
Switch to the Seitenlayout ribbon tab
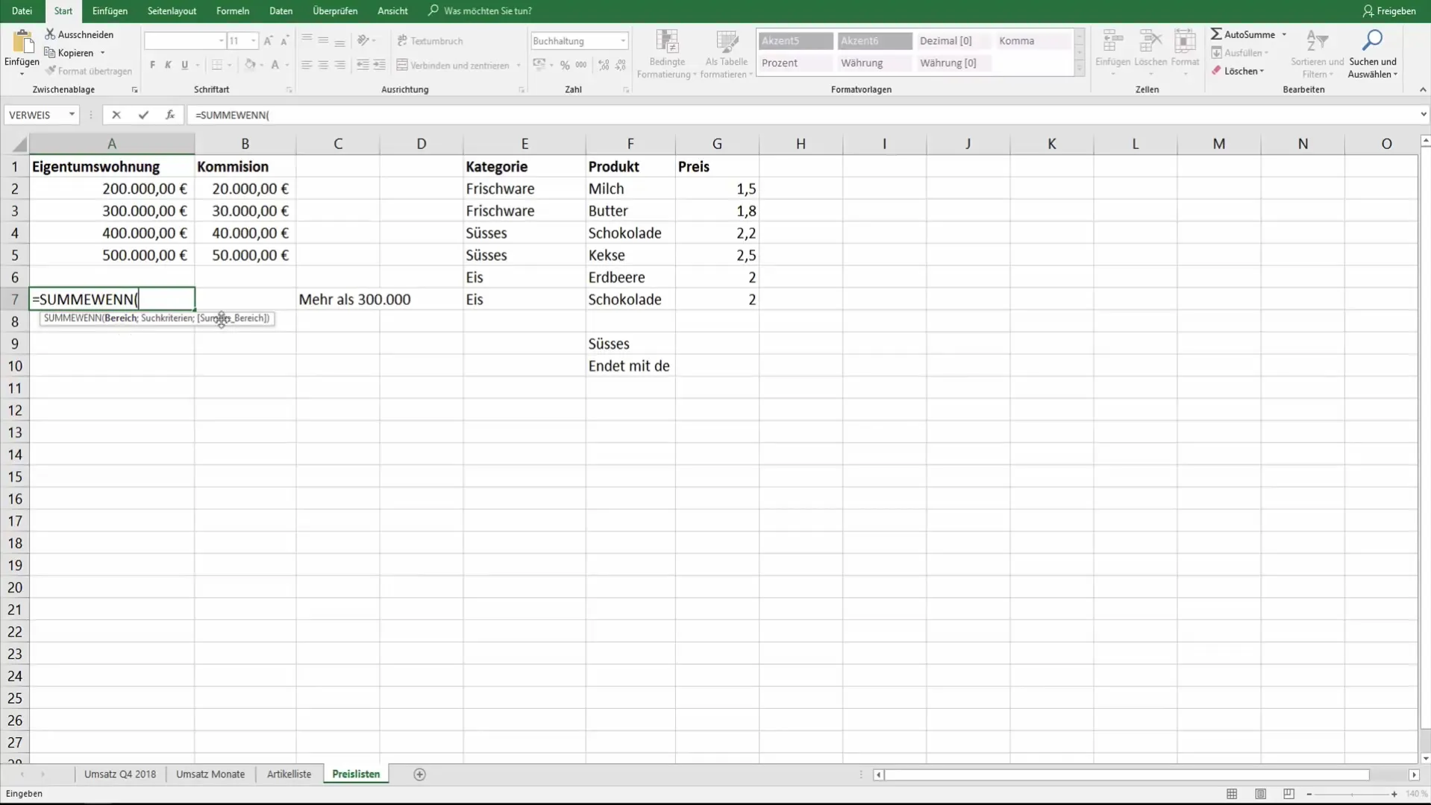(x=172, y=11)
